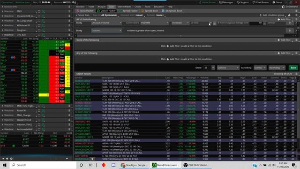Collapse the UTS_Buy watchlist
Viewport: 300px width, 169px height.
tap(2, 35)
